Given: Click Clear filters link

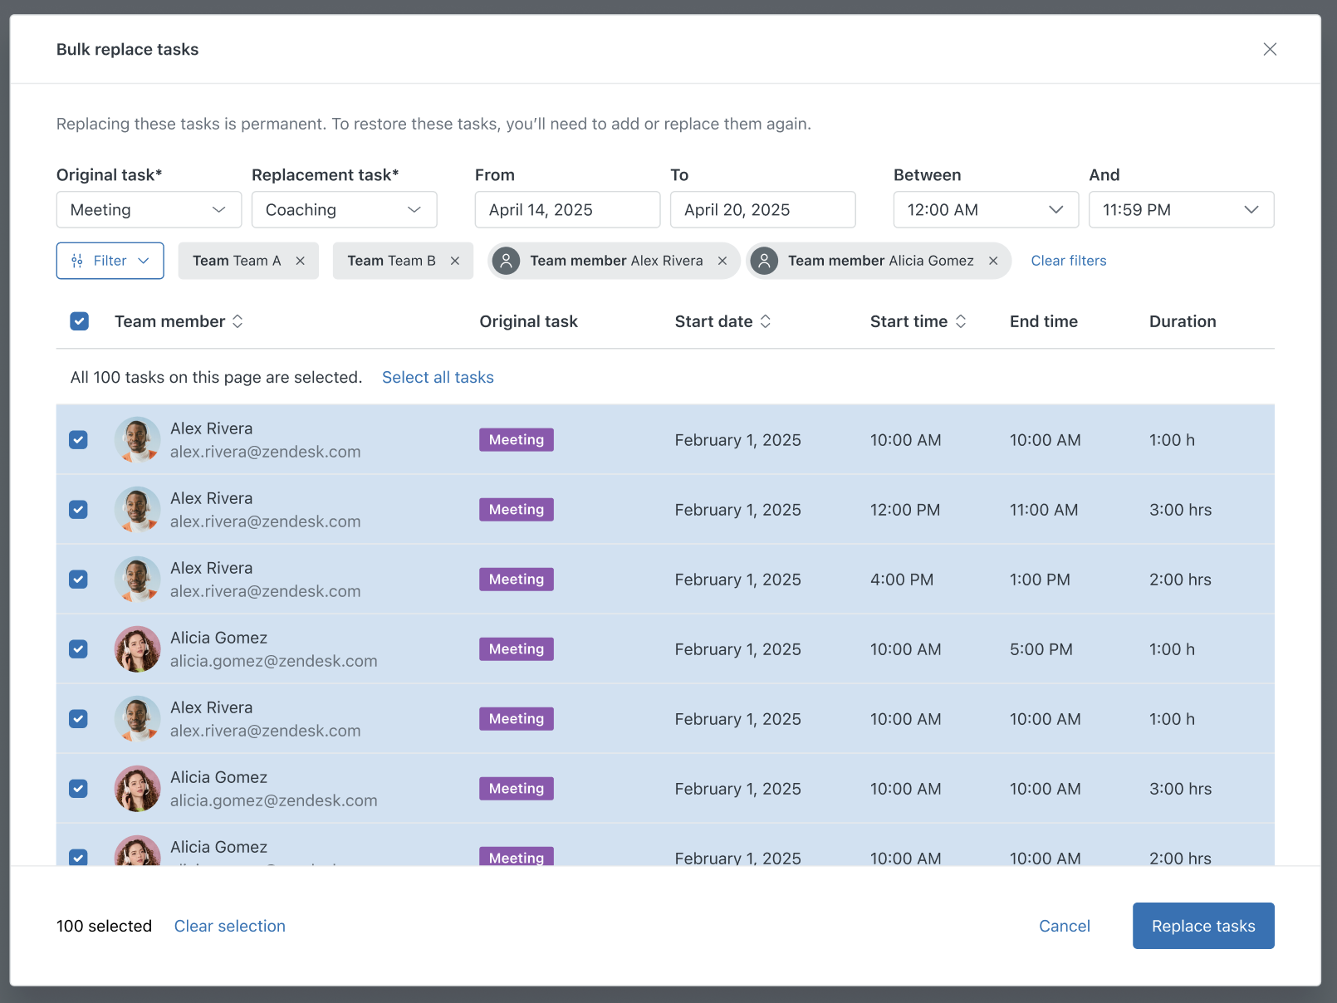Looking at the screenshot, I should point(1068,261).
